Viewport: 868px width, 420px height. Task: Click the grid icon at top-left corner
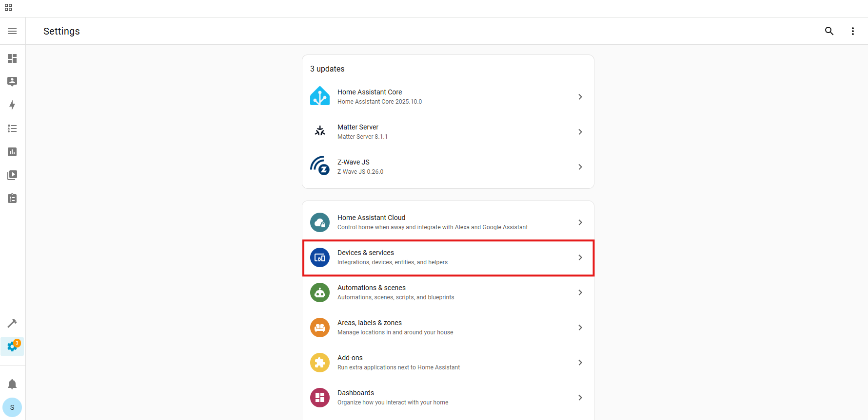[8, 7]
